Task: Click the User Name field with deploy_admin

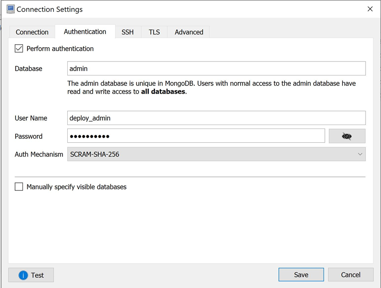Action: click(x=216, y=118)
